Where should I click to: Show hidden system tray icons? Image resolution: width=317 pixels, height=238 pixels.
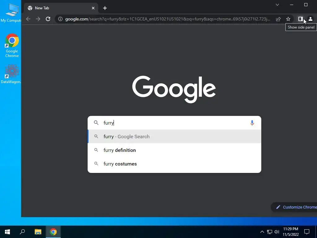pos(262,232)
